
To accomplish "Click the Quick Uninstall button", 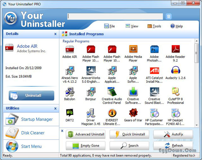I will [129, 134].
